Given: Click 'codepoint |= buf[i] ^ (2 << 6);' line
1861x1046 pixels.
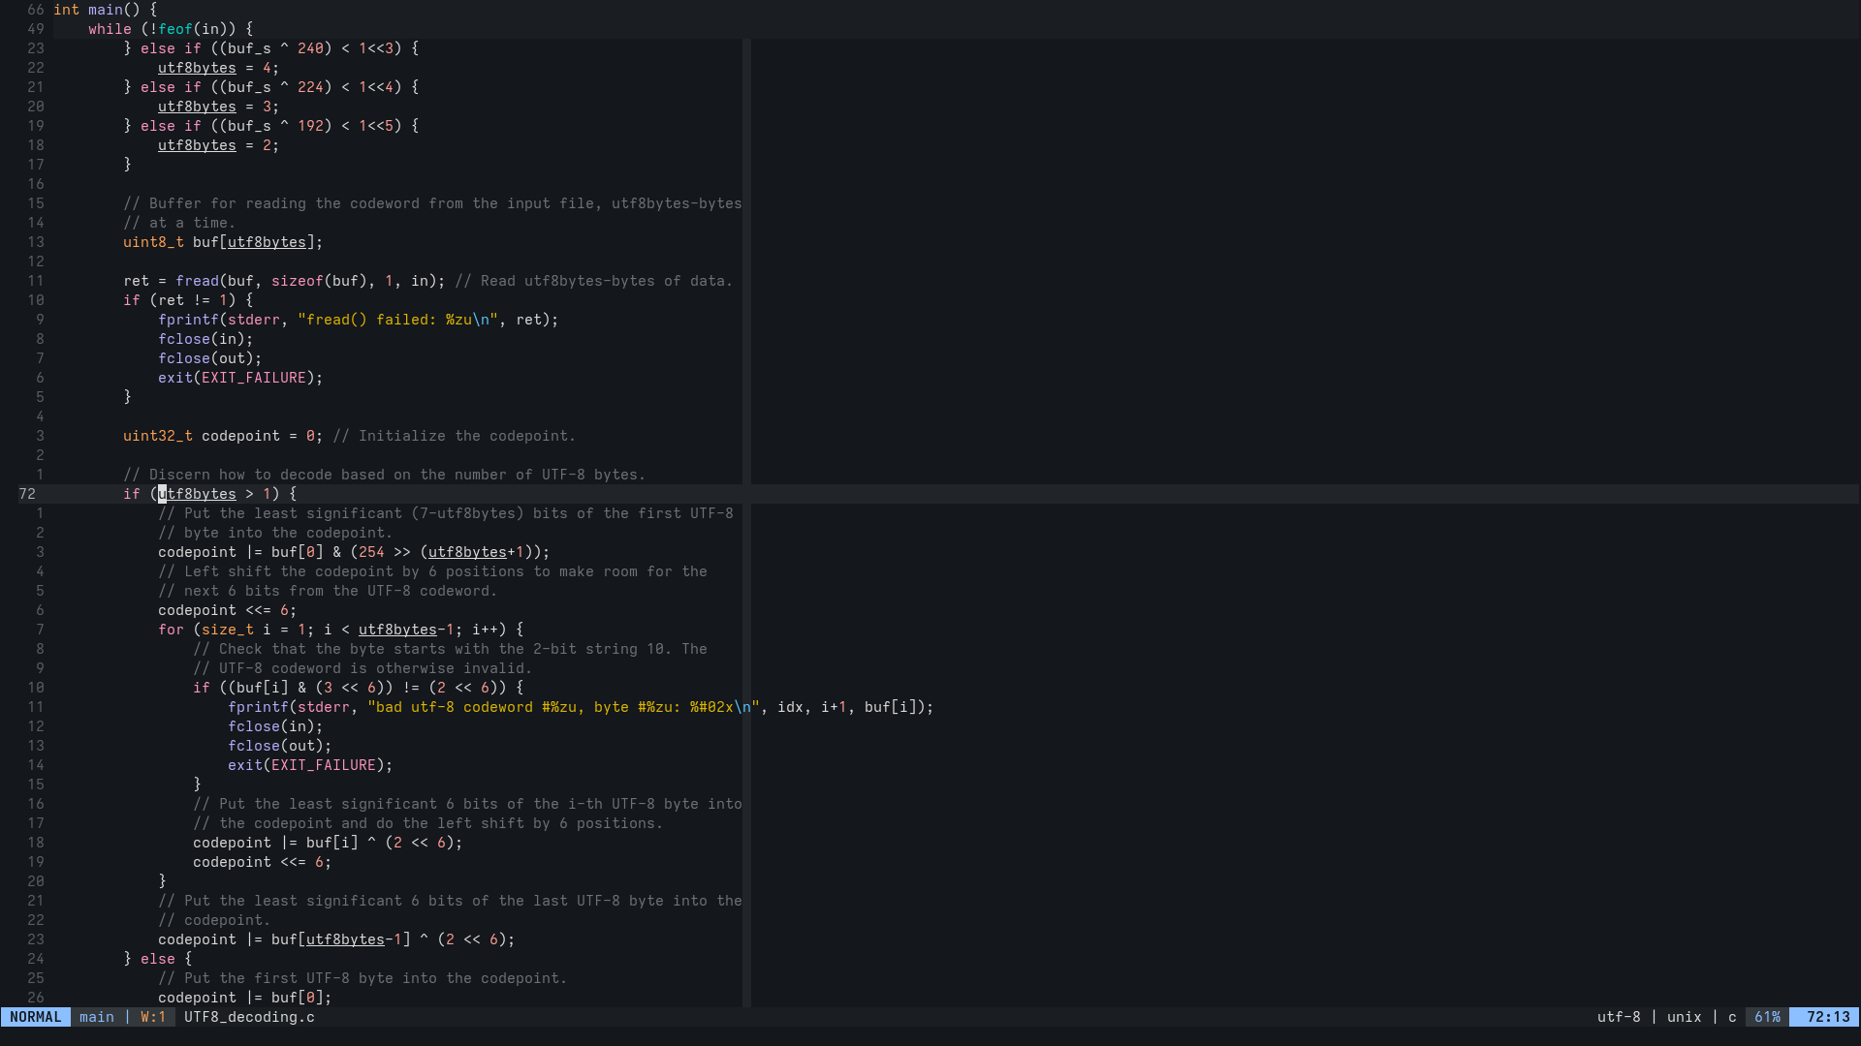Looking at the screenshot, I should [328, 843].
